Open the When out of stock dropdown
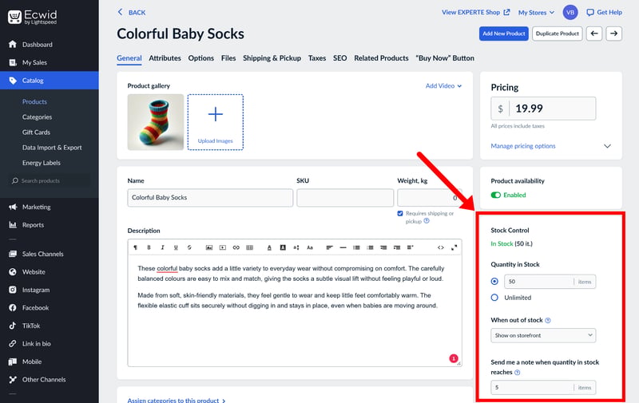639x403 pixels. (x=543, y=335)
